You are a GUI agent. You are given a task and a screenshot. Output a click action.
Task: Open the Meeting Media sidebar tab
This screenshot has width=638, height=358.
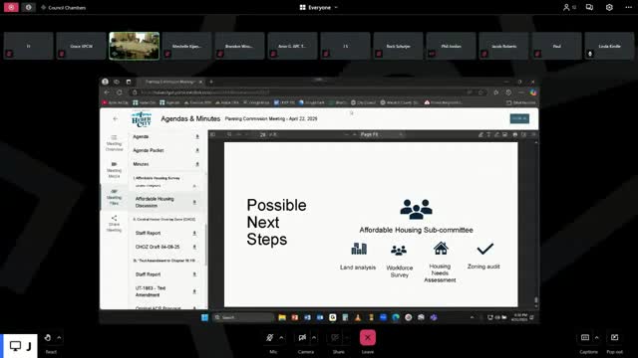(x=114, y=170)
